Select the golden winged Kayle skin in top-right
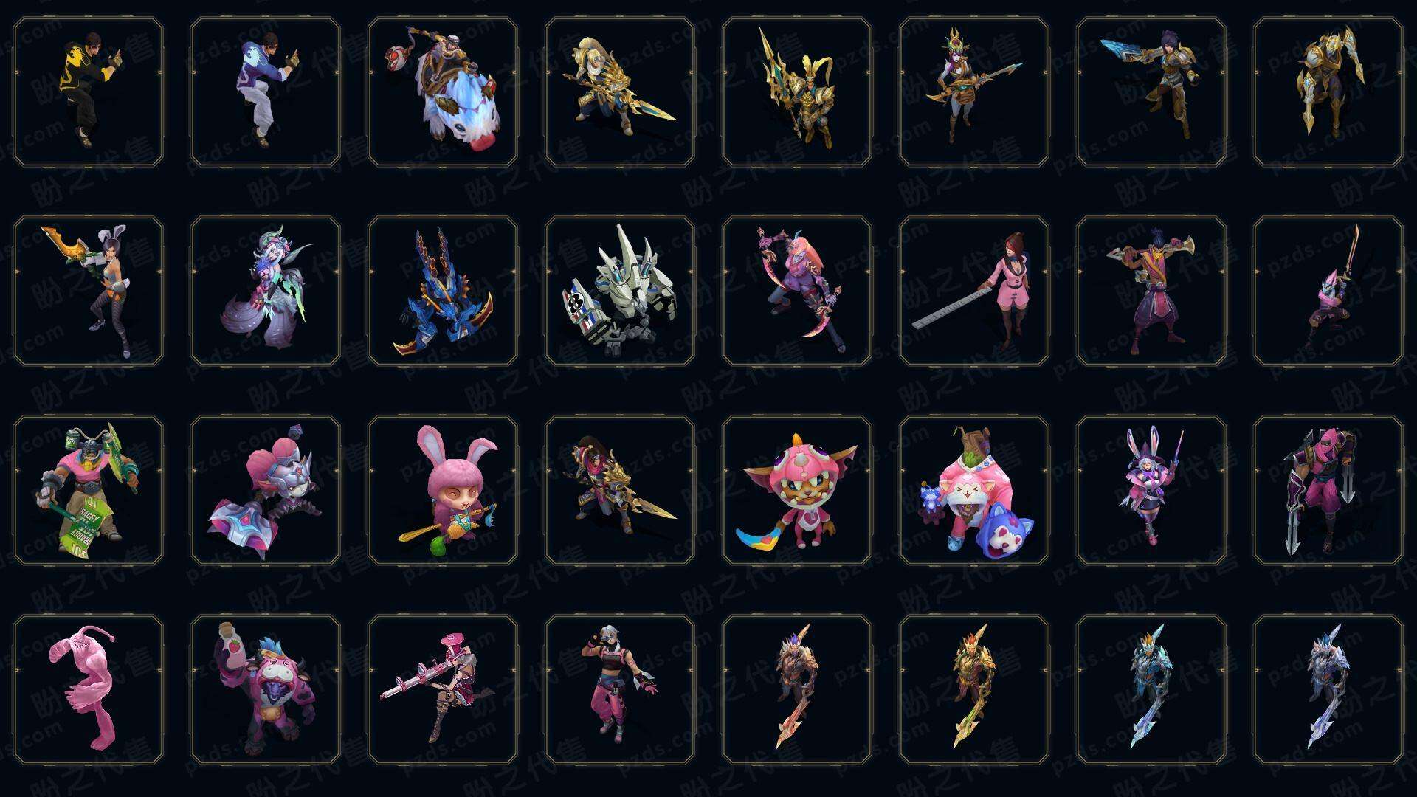1417x797 pixels. click(1328, 92)
